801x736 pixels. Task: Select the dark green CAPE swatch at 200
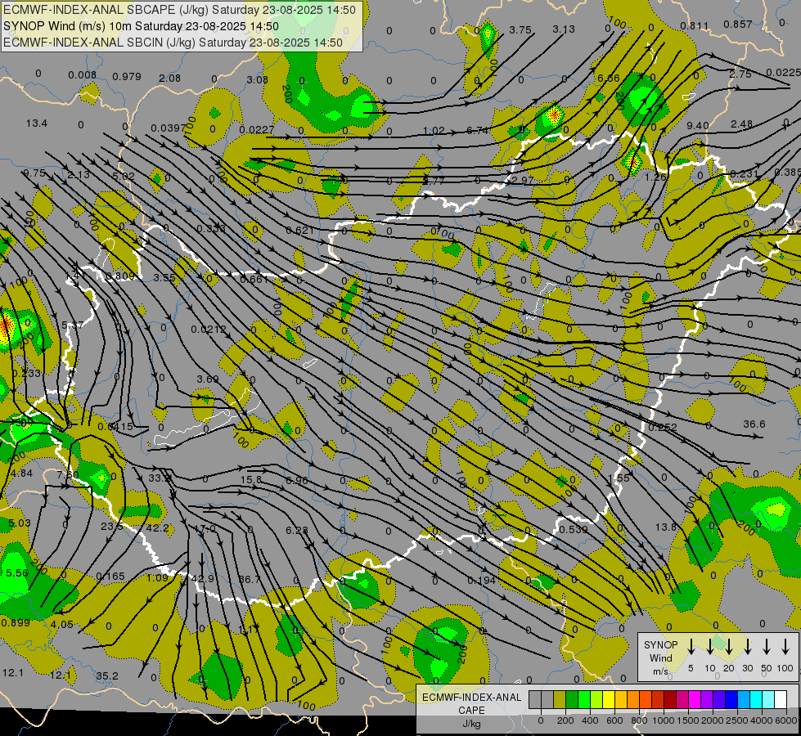572,700
